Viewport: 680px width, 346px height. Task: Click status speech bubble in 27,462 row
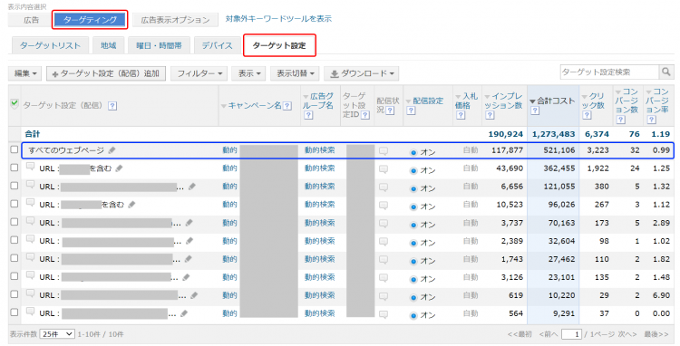(384, 260)
